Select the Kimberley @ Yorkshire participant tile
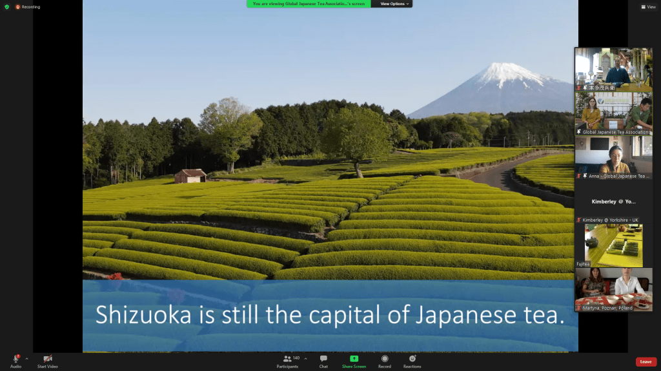Image resolution: width=661 pixels, height=371 pixels. coord(613,202)
